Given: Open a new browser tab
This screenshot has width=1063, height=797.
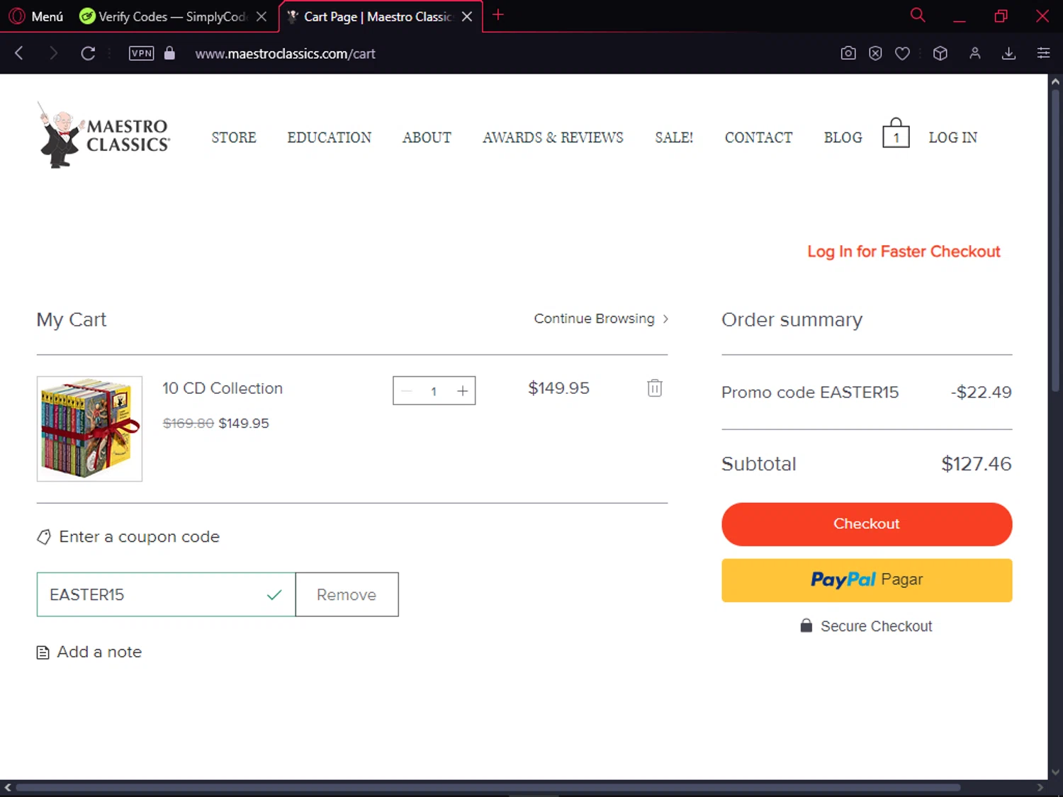Looking at the screenshot, I should click(x=498, y=15).
